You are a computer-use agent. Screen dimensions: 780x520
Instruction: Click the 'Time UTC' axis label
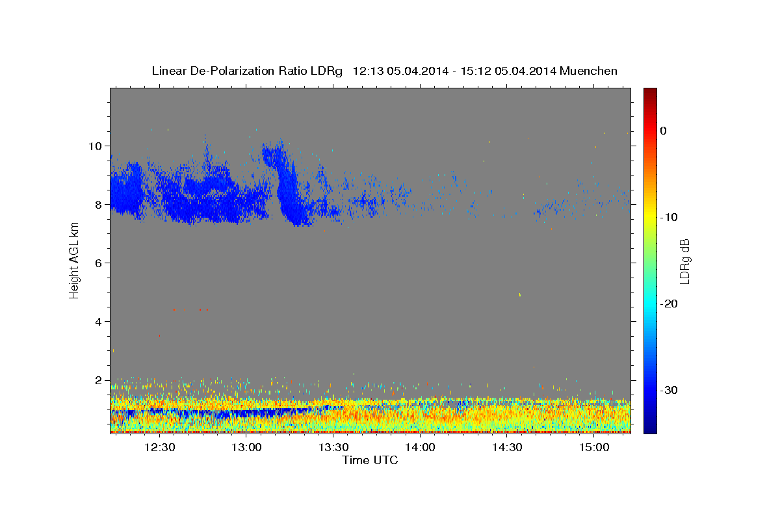point(370,460)
